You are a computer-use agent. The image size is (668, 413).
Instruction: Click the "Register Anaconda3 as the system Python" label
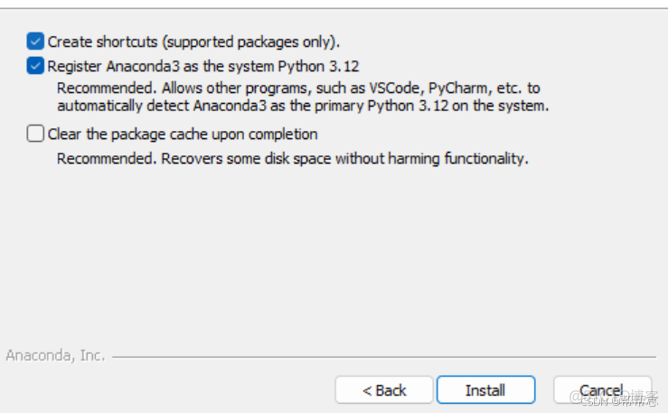point(203,65)
